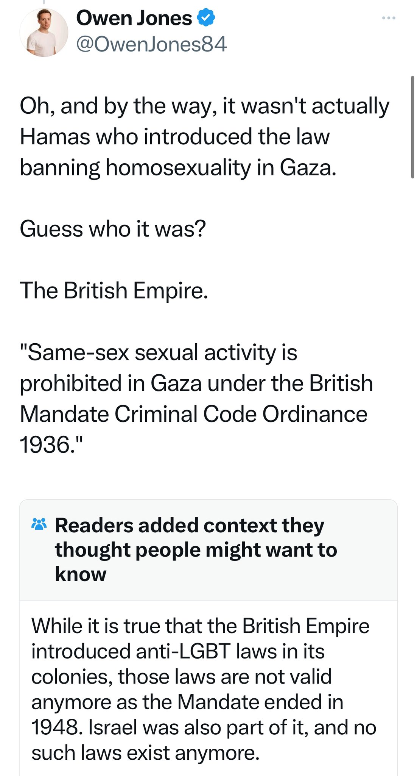Click the line "Hamas who introduced the law"

(175, 136)
